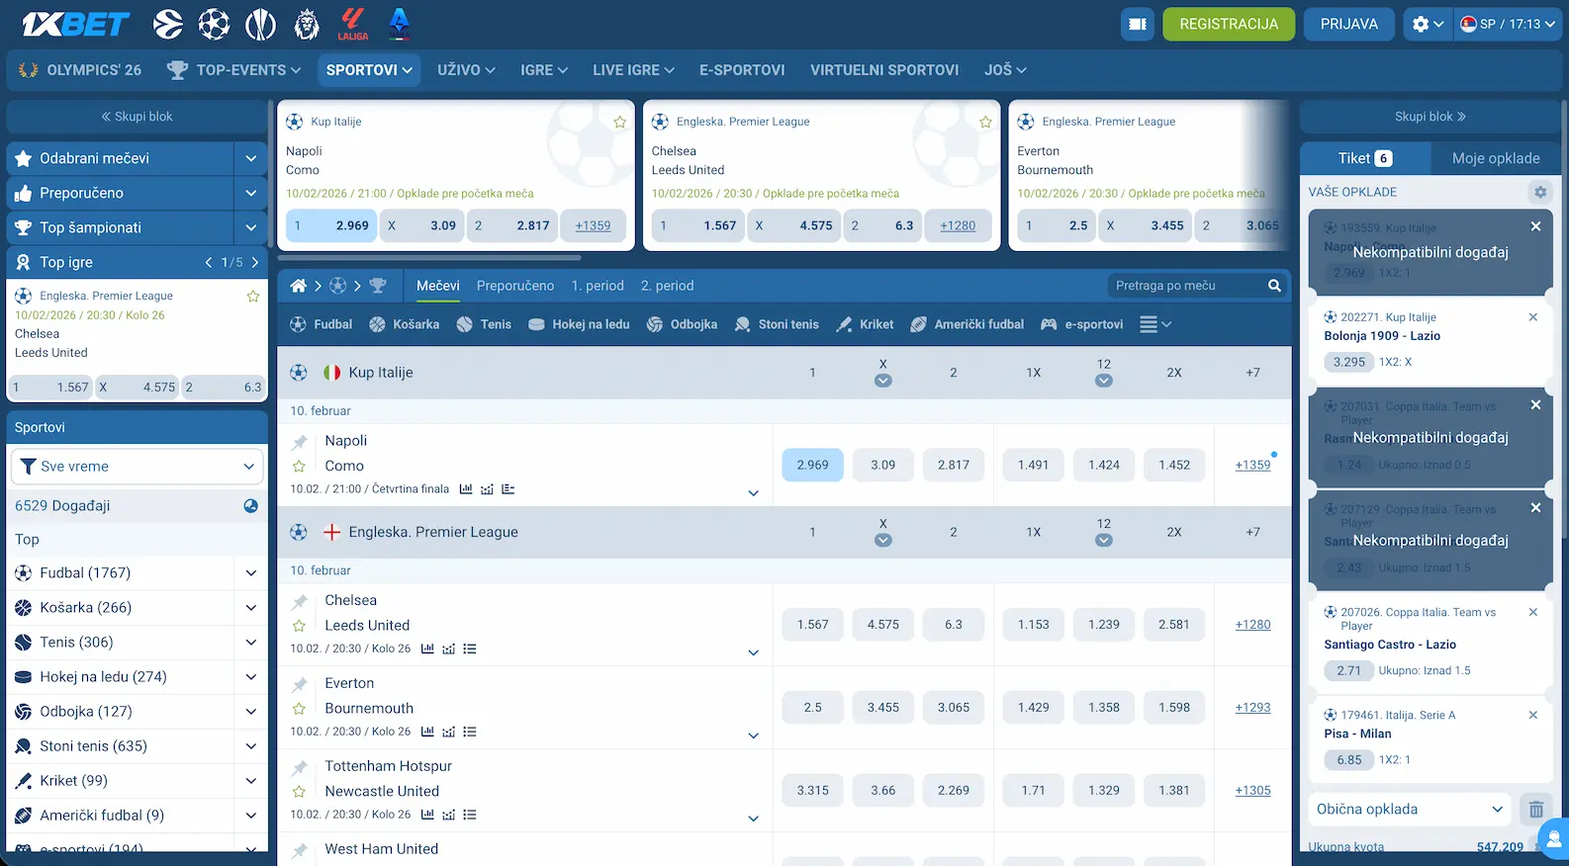Expand the Top šampionati section
The height and width of the screenshot is (866, 1569).
(251, 227)
